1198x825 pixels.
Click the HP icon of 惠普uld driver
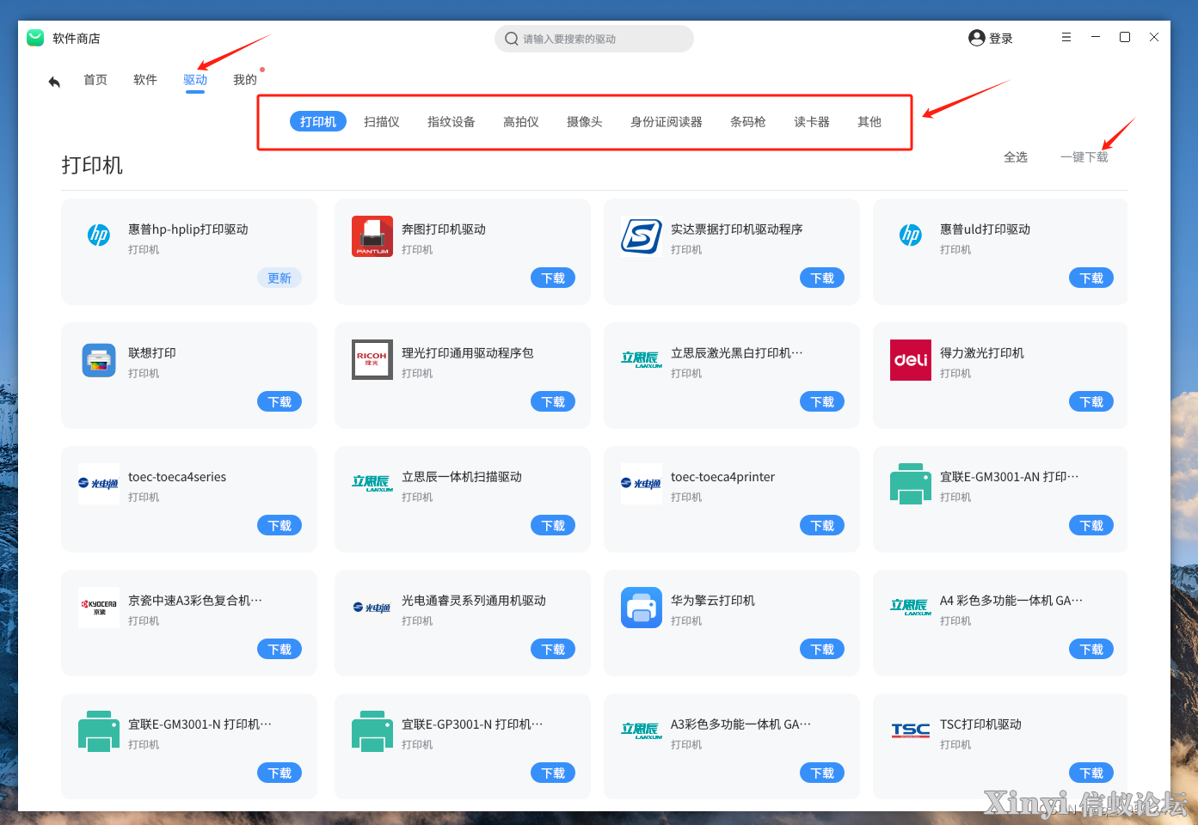(x=911, y=235)
